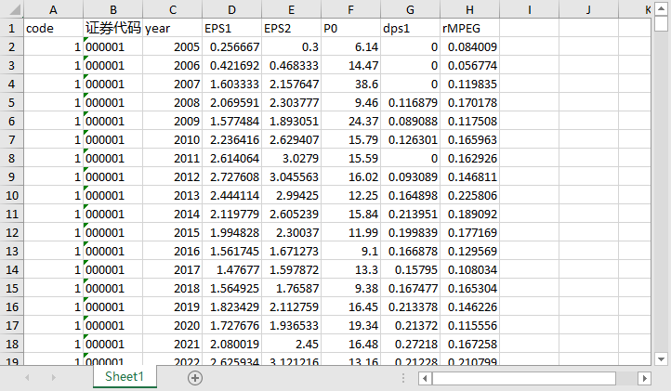Viewport: 671px width, 391px height.
Task: Select row 10 header
Action: (x=11, y=195)
